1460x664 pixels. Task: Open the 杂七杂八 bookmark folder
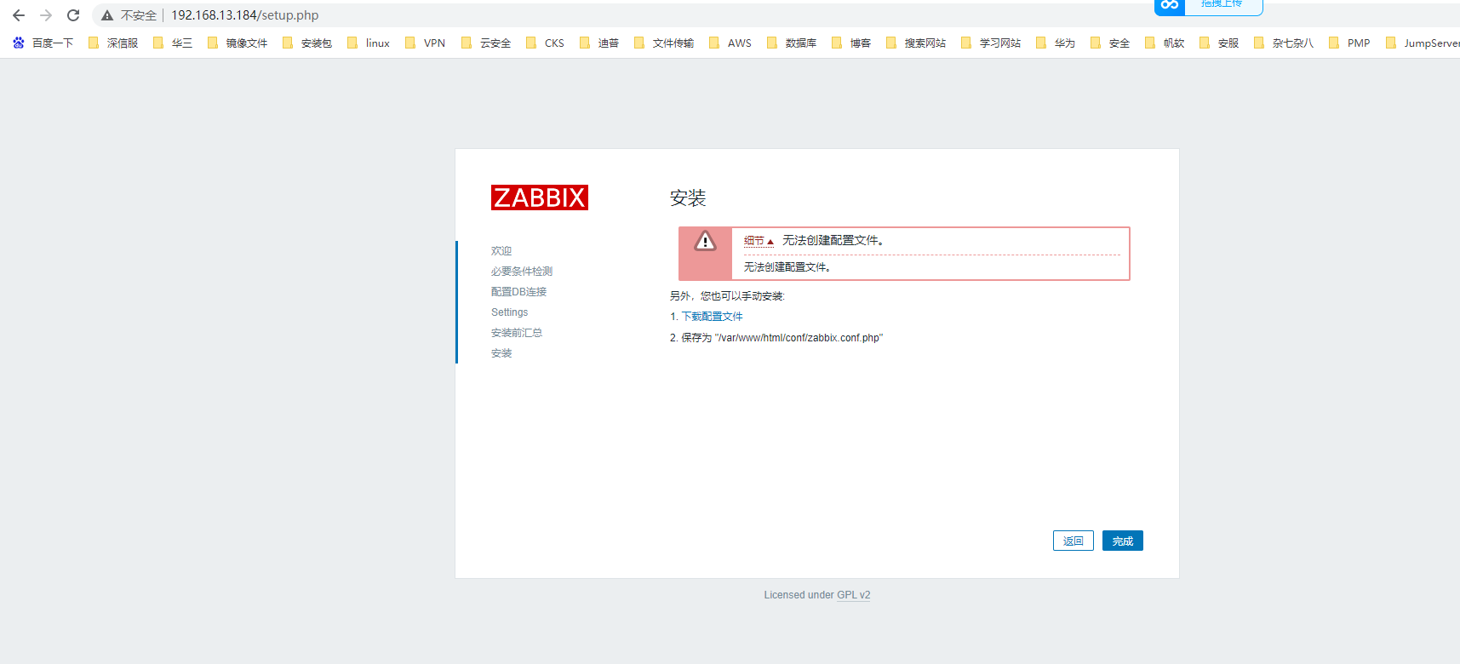pos(1284,43)
